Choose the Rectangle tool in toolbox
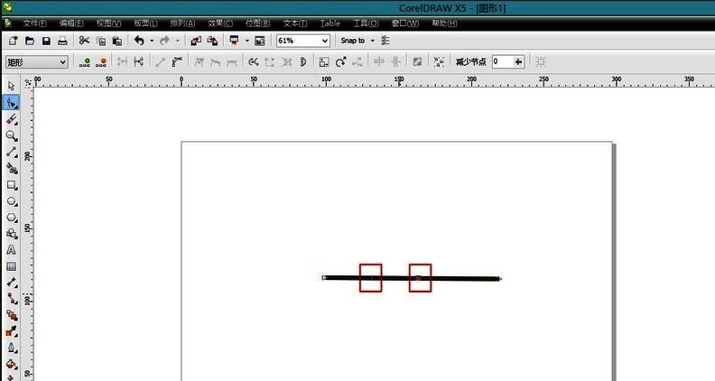Viewport: 715px width, 381px height. coord(12,185)
